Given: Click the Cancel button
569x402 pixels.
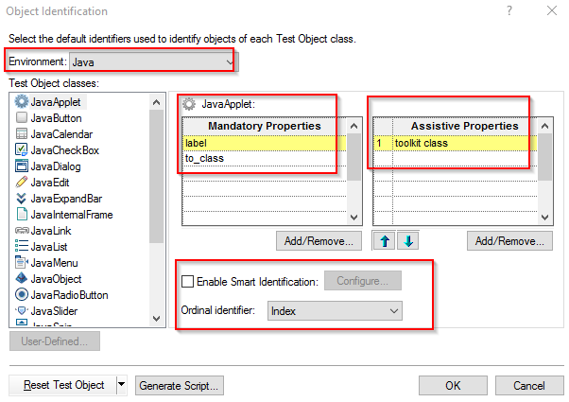Looking at the screenshot, I should [x=529, y=386].
